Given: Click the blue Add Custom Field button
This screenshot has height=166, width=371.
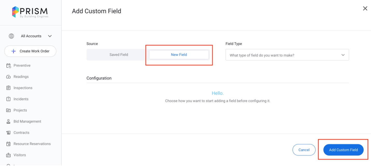Looking at the screenshot, I should 343,150.
